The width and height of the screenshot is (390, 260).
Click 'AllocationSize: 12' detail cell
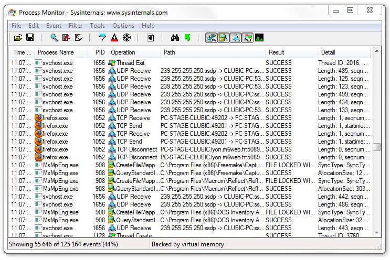(343, 173)
